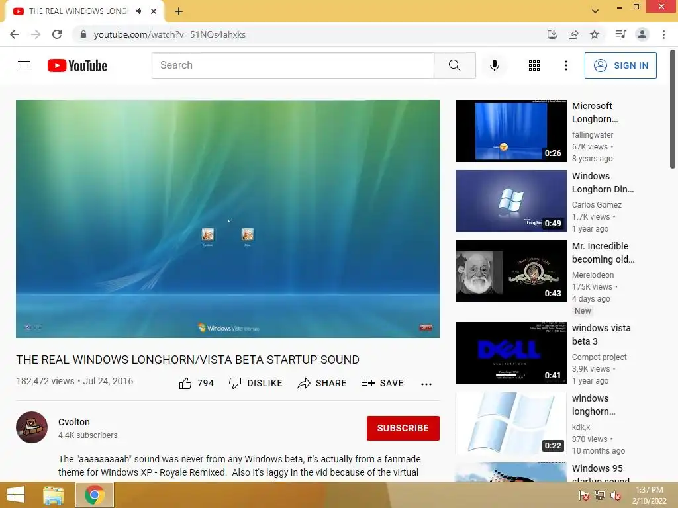Open Chrome's three-dot menu
This screenshot has height=508, width=678.
click(x=663, y=34)
